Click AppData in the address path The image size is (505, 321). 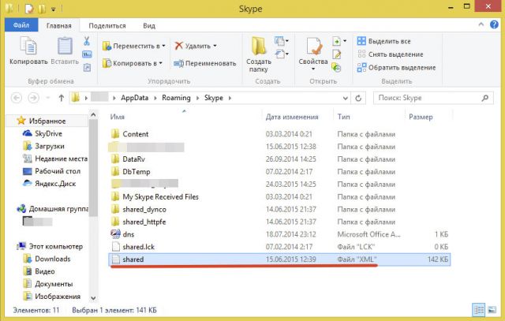[x=135, y=98]
